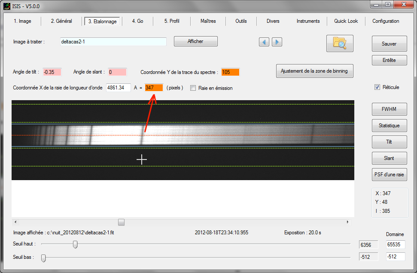
Task: Minimize the ISIS window
Action: tap(376, 4)
